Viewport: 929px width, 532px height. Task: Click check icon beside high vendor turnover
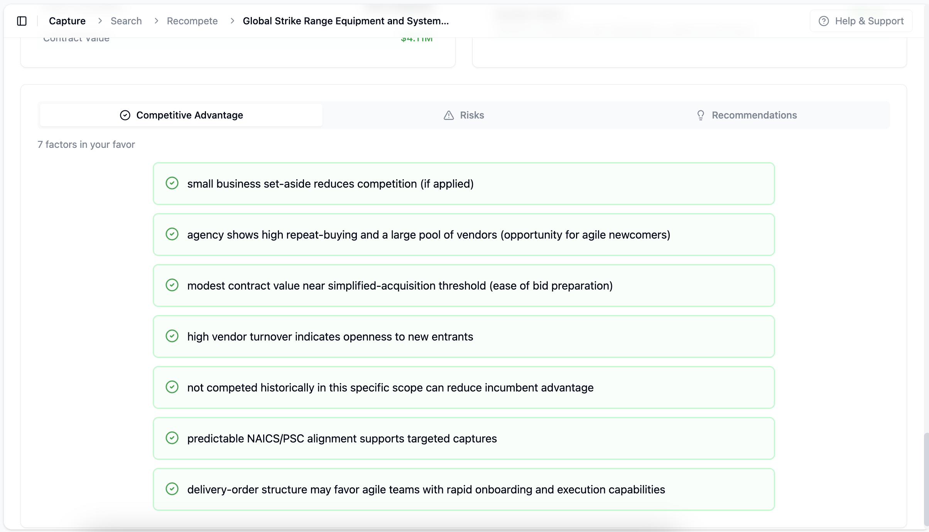(172, 336)
